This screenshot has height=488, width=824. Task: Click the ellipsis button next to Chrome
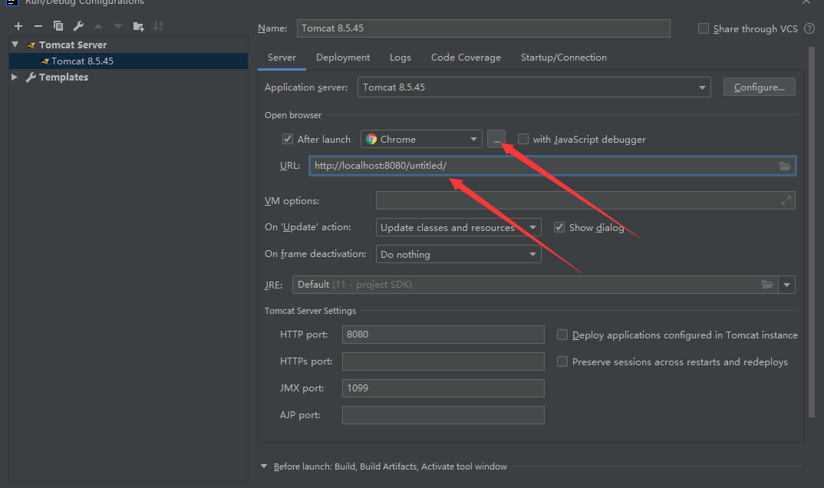496,139
